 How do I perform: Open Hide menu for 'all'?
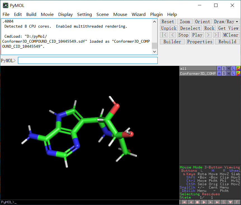point(229,69)
